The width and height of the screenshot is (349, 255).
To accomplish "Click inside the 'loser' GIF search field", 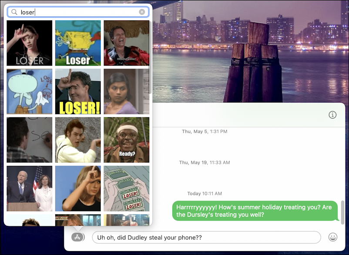I will click(x=78, y=12).
